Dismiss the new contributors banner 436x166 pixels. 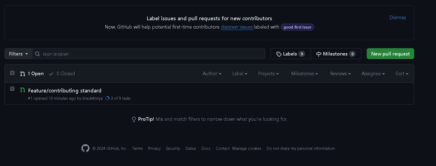397,18
